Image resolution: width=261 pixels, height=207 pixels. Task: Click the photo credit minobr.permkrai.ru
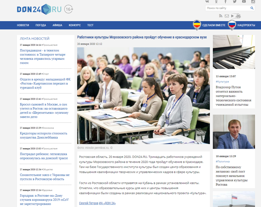95,148
